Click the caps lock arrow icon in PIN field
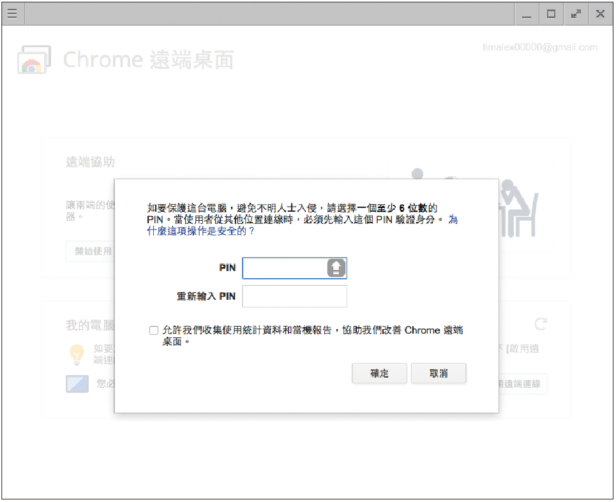This screenshot has width=616, height=502. coord(336,268)
